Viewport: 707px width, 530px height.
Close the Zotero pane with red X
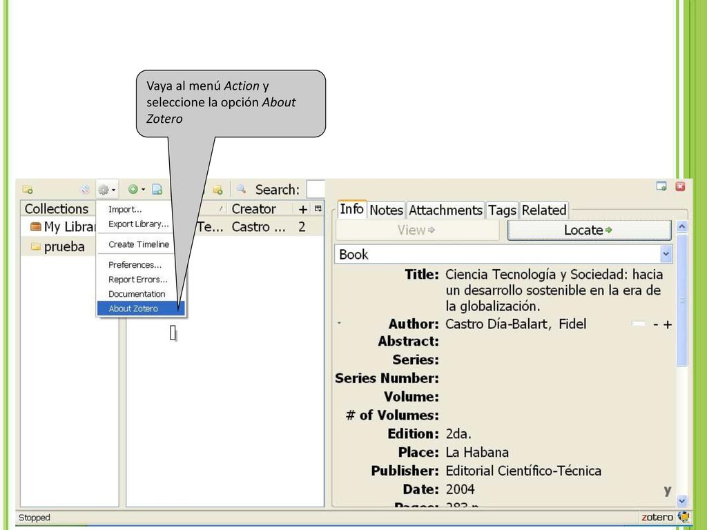click(x=680, y=186)
